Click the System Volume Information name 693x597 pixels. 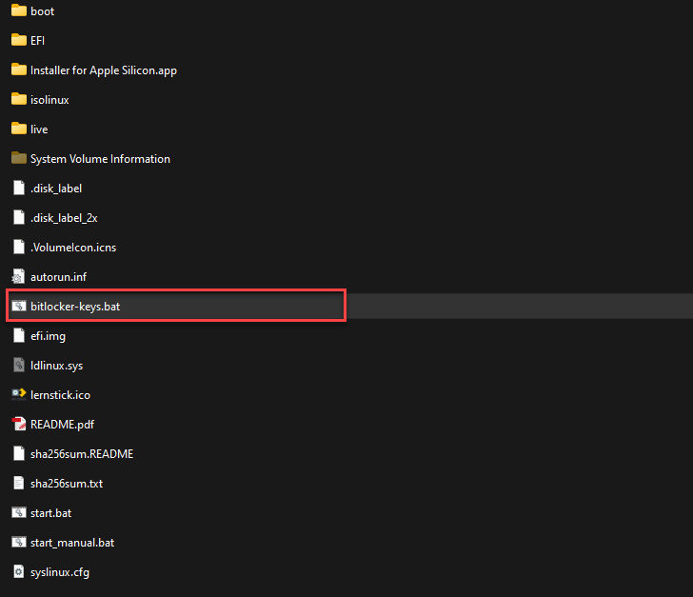pyautogui.click(x=100, y=159)
